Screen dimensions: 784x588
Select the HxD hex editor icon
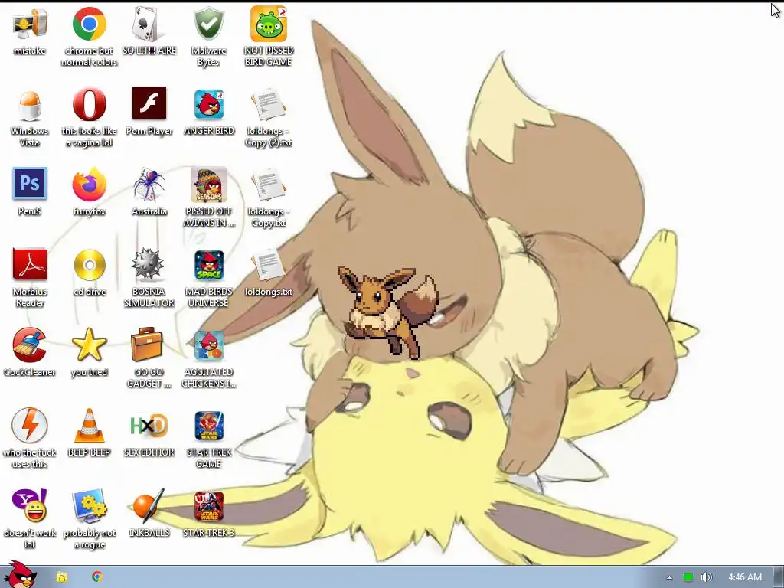[149, 426]
